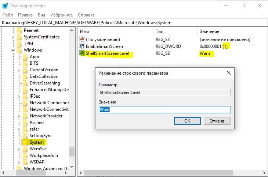Expand the WSDAPI key
The height and width of the screenshot is (177, 268).
tap(19, 162)
